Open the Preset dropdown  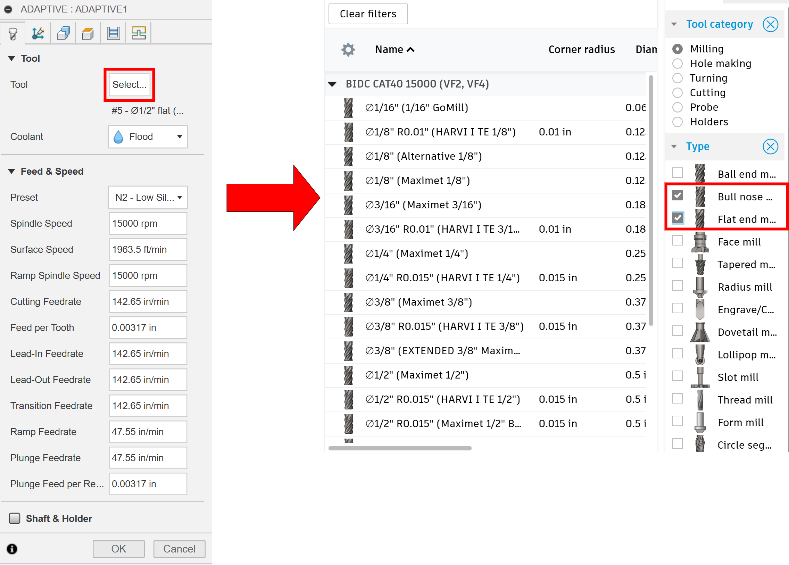click(x=148, y=197)
